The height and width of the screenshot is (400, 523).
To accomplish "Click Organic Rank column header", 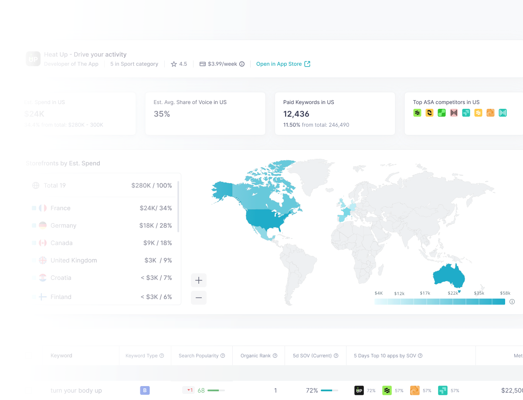I will 255,356.
